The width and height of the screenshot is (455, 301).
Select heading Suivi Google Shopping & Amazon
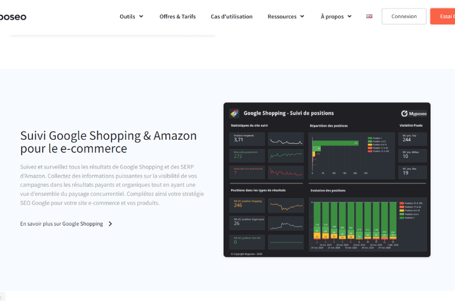click(108, 142)
